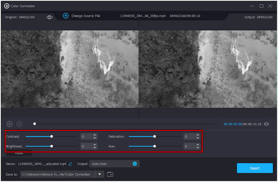Expand the Save to path dropdown
278x182 pixels.
click(100, 174)
